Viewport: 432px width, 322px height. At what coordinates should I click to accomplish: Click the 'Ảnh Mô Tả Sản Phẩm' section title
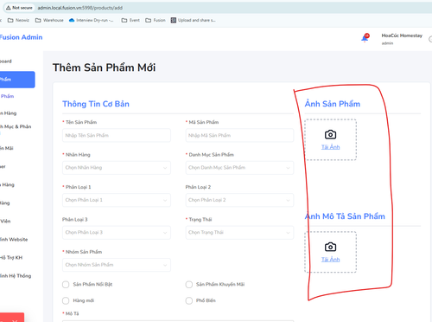(345, 216)
